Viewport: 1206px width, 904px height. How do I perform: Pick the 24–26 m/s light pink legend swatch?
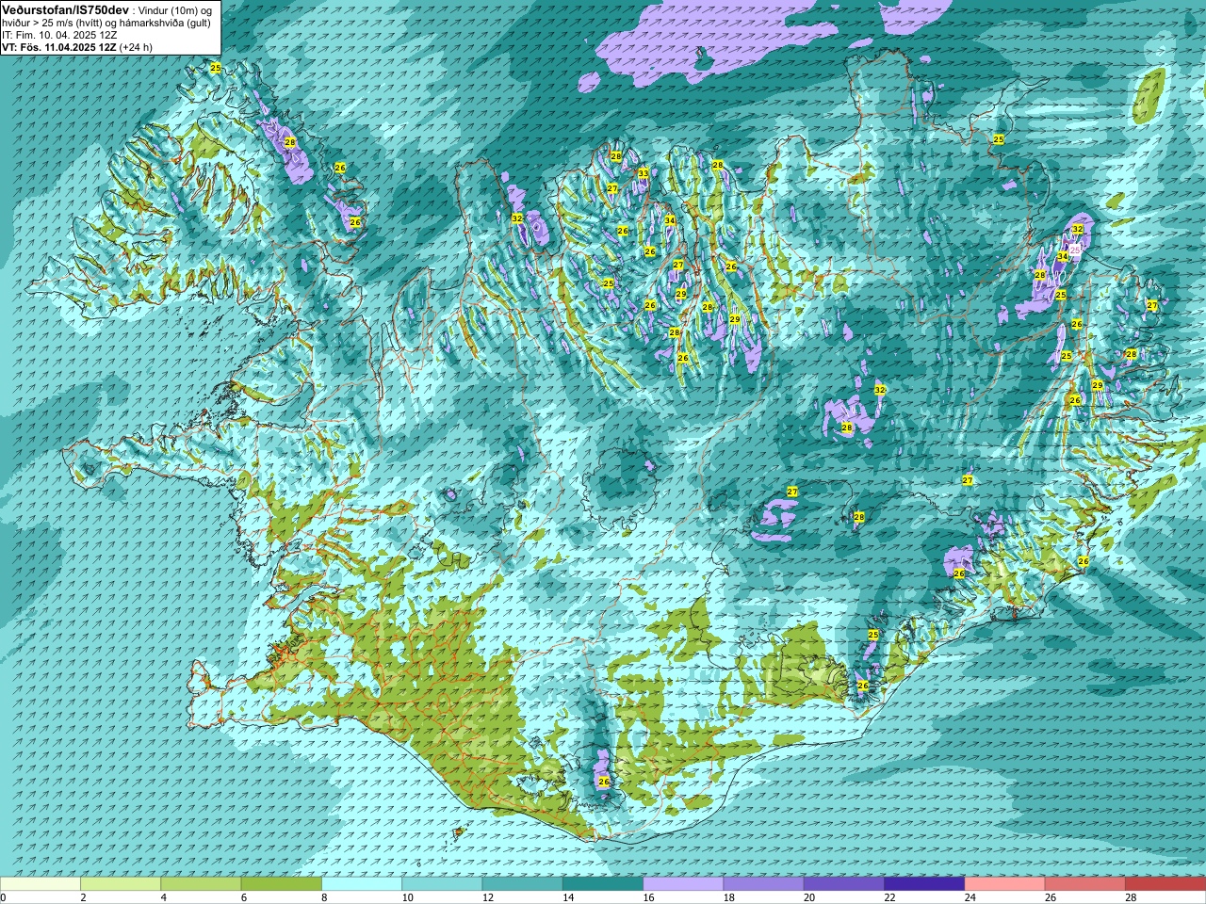[x=1005, y=884]
